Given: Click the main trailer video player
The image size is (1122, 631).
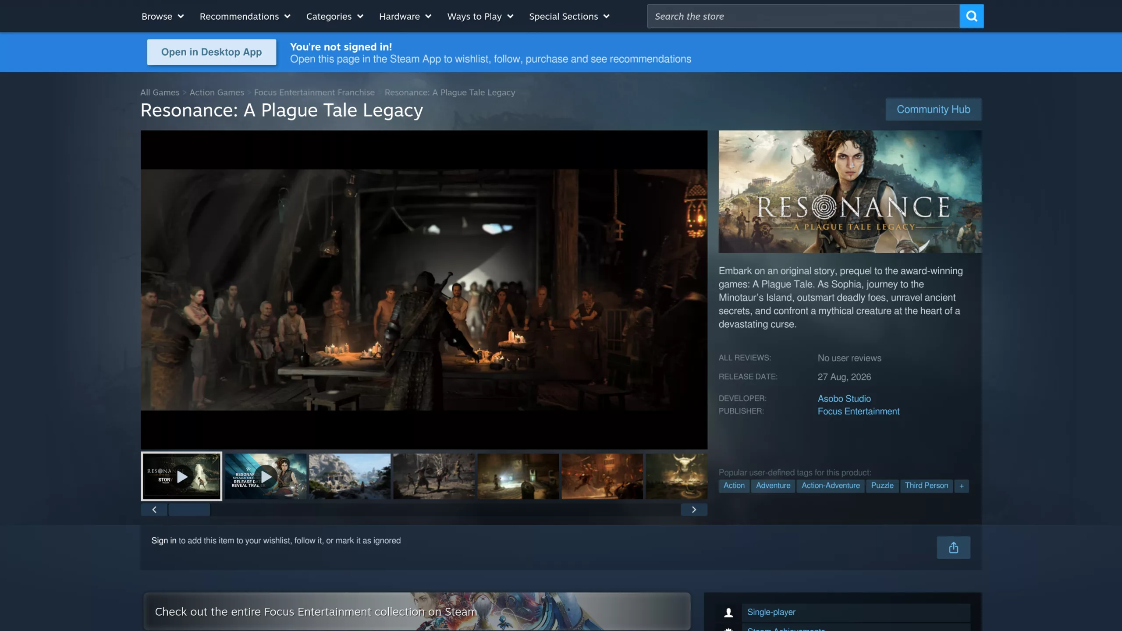Looking at the screenshot, I should pos(424,290).
